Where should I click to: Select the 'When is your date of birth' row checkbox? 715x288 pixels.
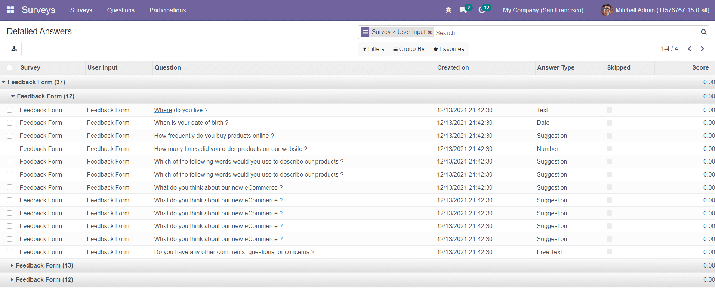click(x=10, y=123)
